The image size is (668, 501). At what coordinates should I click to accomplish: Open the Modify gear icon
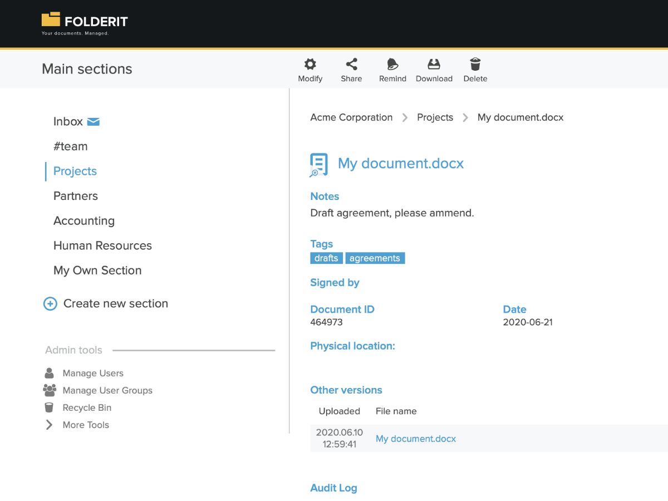[x=310, y=64]
